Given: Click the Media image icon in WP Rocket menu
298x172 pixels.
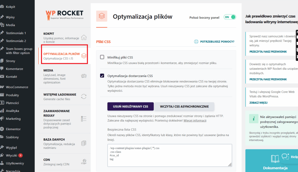Looking at the screenshot, I should point(84,76).
